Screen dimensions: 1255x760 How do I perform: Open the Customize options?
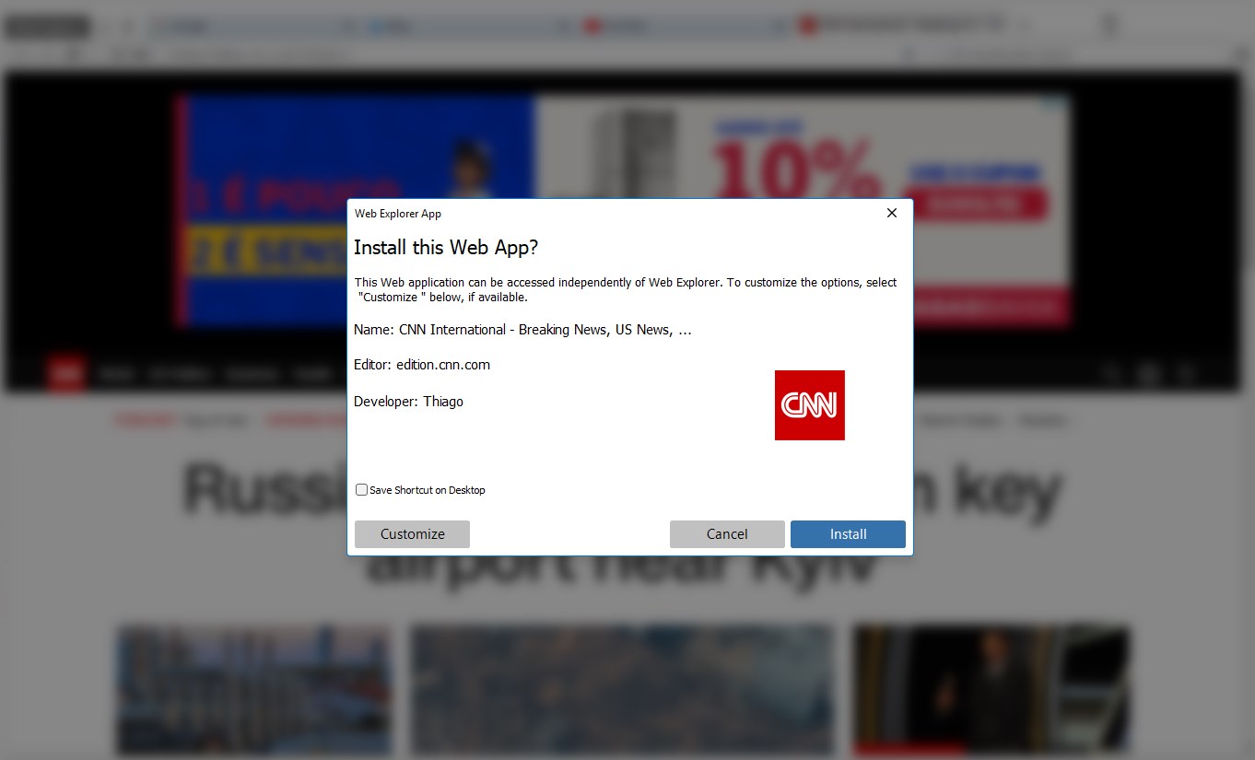tap(412, 534)
